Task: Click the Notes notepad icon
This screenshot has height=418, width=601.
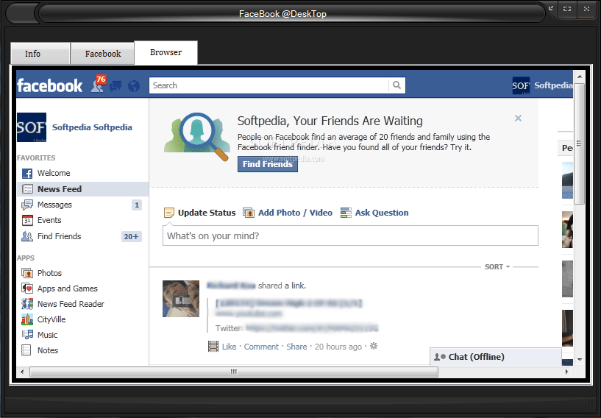Action: point(26,350)
